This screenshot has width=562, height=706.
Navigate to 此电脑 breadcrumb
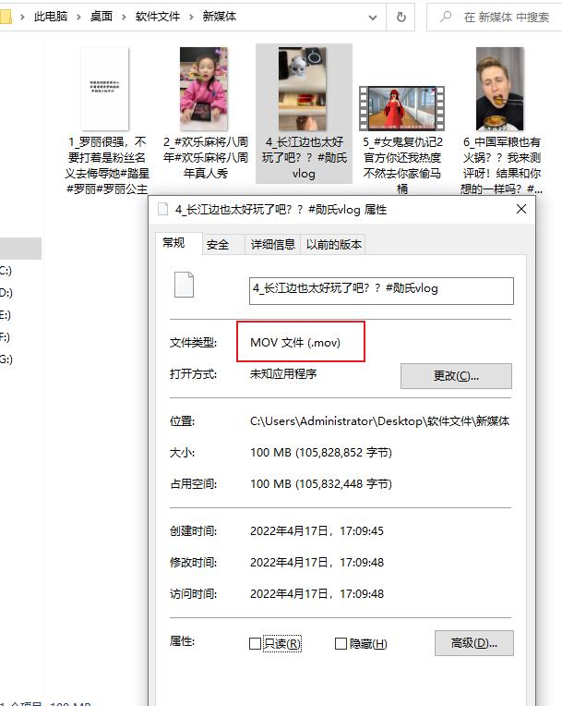(51, 17)
